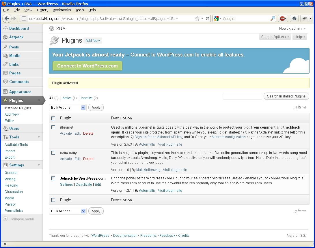315x248 pixels.
Task: Click the Collapse menu arrow icon
Action: [5, 219]
